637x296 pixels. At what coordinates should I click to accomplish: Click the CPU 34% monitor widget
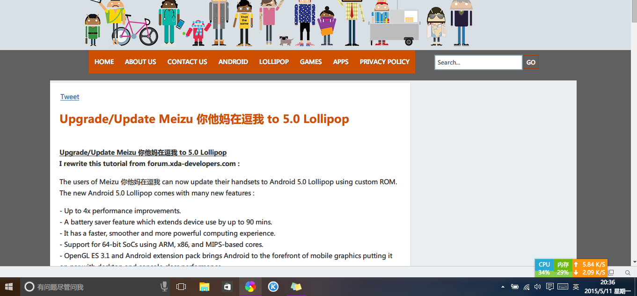[x=544, y=268]
